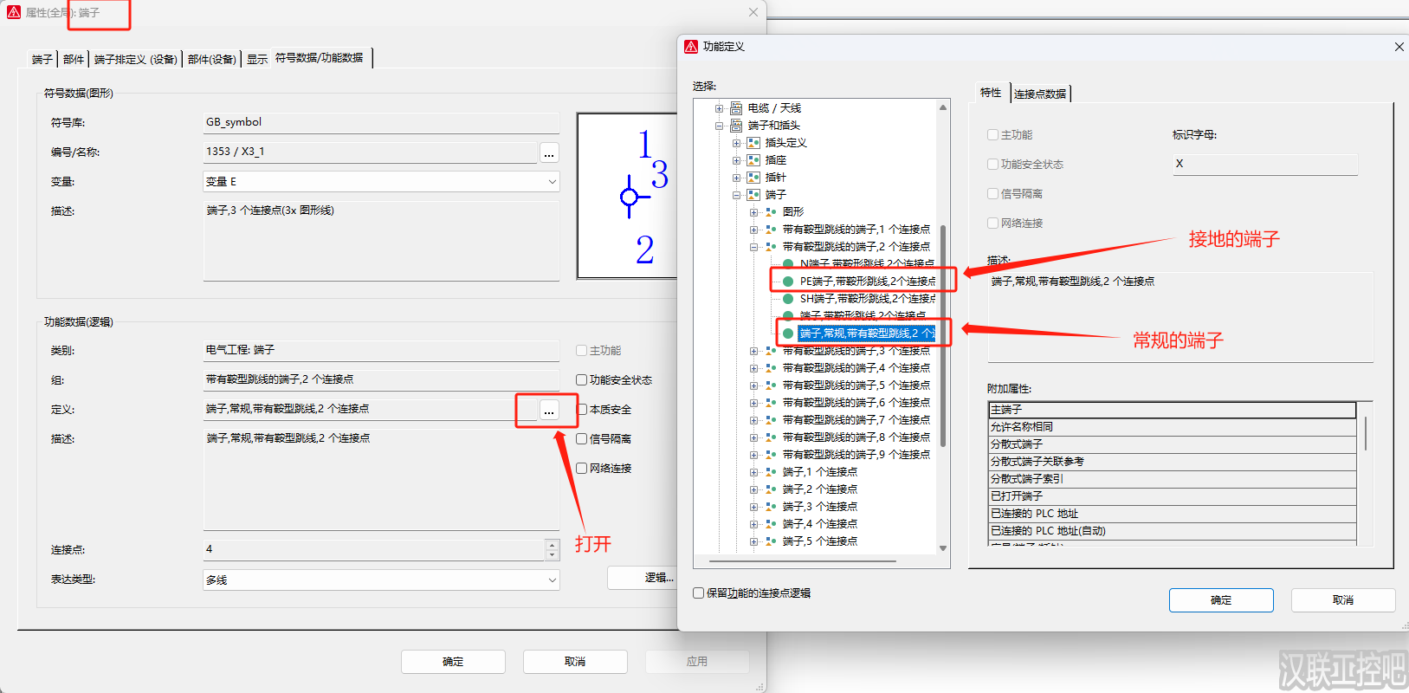This screenshot has width=1409, height=693.
Task: Click 确定 in the 功能定义 dialog
Action: [1221, 599]
